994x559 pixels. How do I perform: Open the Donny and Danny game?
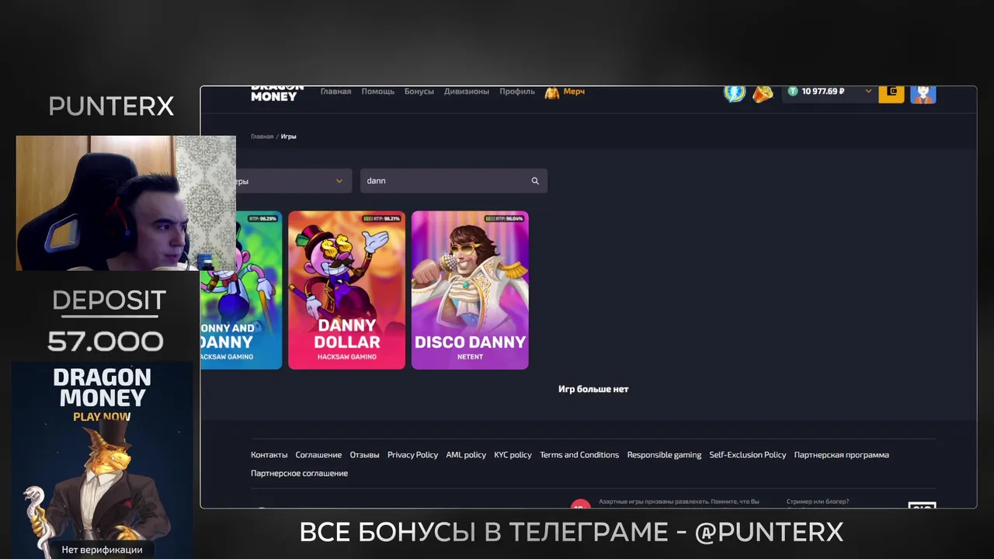242,290
